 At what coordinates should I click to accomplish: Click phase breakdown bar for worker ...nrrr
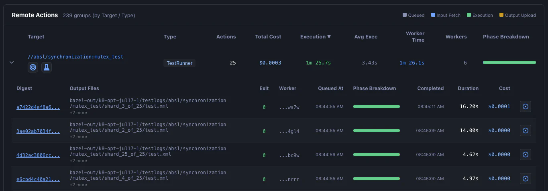(377, 179)
